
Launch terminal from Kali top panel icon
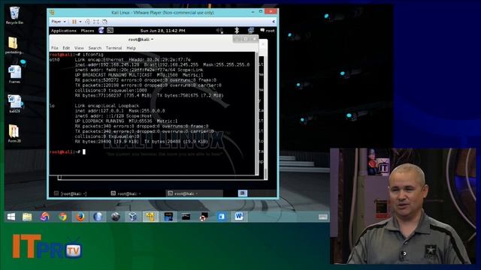click(x=110, y=30)
